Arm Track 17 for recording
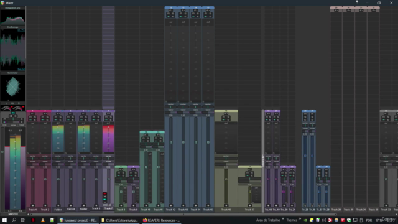 tap(249, 205)
